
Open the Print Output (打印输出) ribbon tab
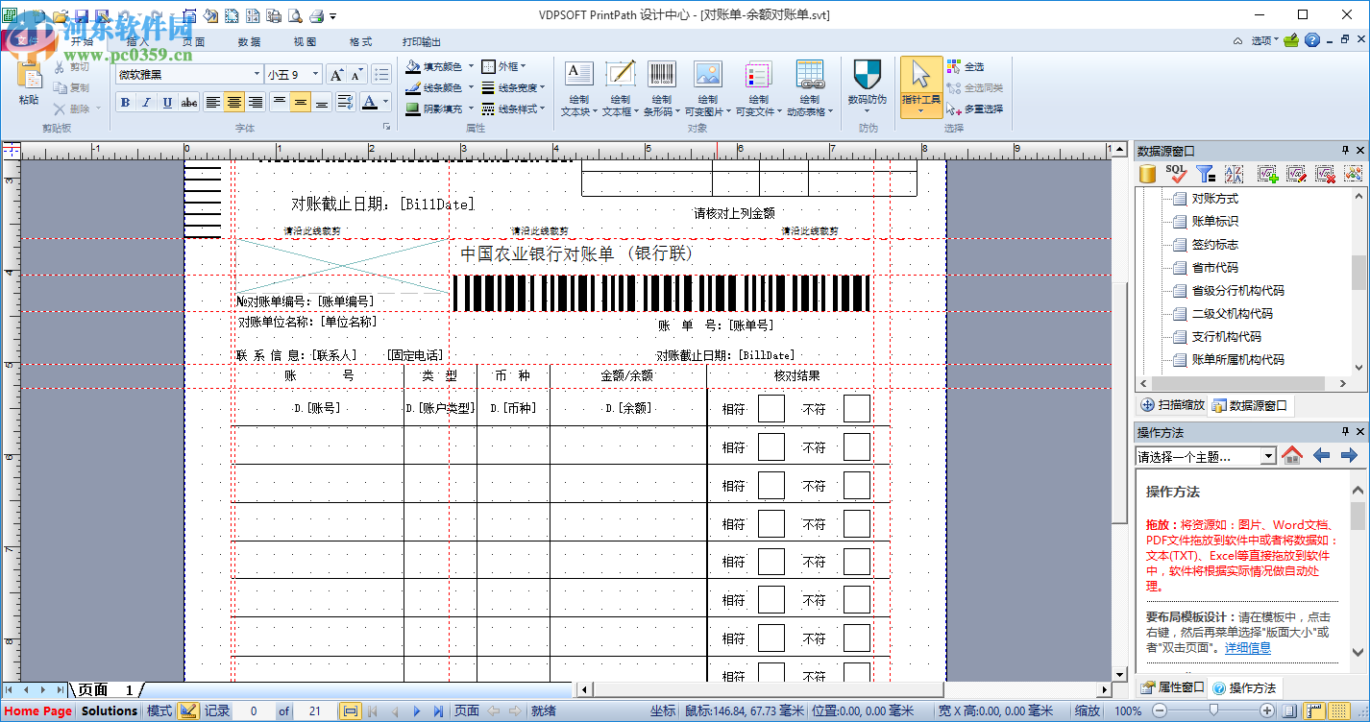pos(422,42)
